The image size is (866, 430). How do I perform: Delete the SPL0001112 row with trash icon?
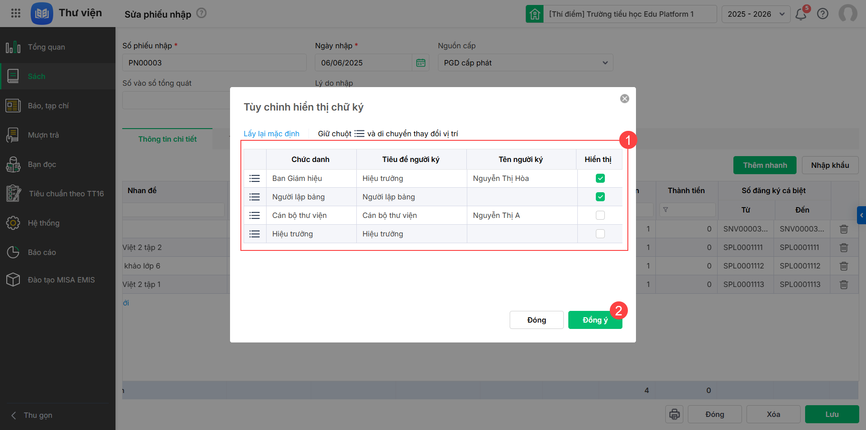coord(844,266)
